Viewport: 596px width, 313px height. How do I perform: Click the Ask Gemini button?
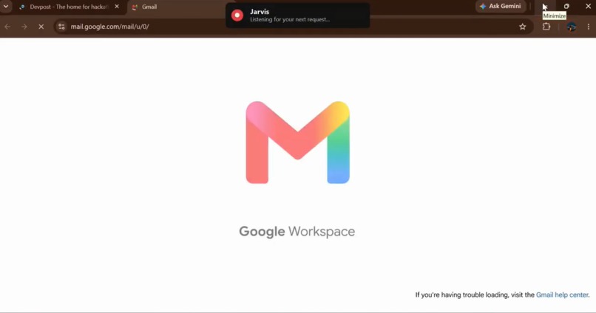(x=501, y=6)
